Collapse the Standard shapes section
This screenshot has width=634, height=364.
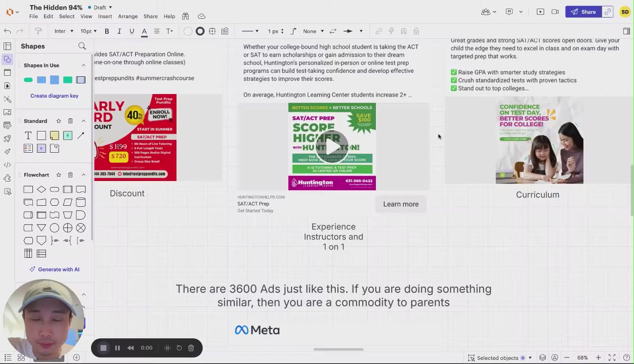pyautogui.click(x=83, y=121)
